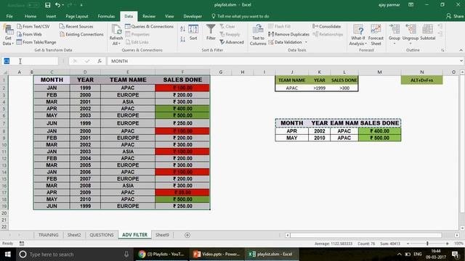The image size is (465, 261).
Task: Click the Name Box field
Action: coord(30,61)
